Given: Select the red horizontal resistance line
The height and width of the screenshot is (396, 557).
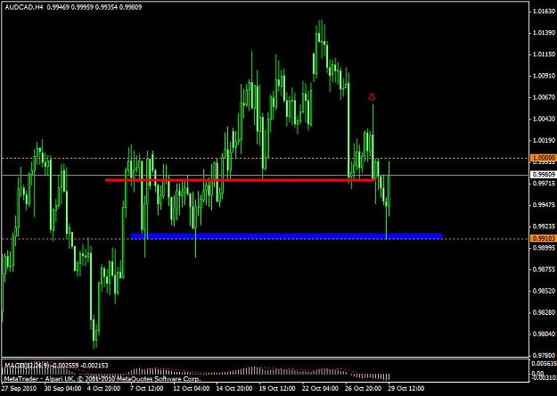Looking at the screenshot, I should pos(240,180).
